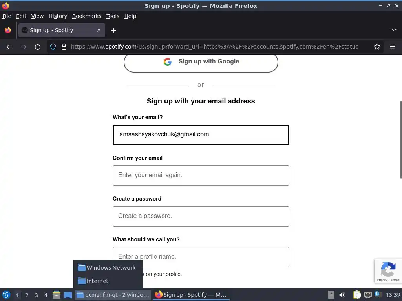Minimize the Firefox window
402x301 pixels.
380,5
